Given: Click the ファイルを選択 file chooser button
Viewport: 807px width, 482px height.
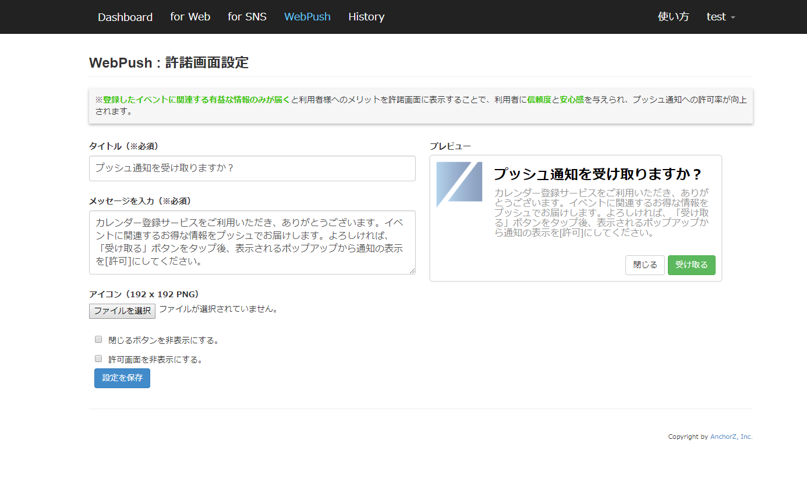Looking at the screenshot, I should (122, 311).
